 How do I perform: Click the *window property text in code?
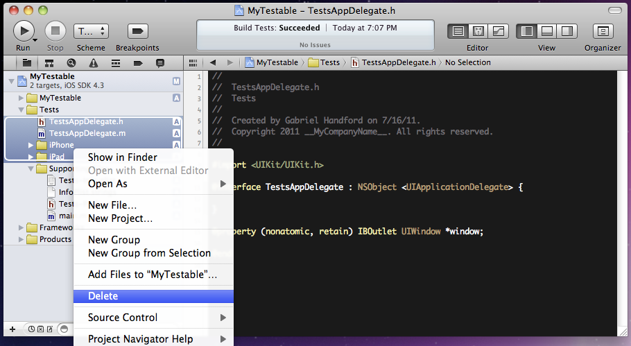pyautogui.click(x=464, y=232)
